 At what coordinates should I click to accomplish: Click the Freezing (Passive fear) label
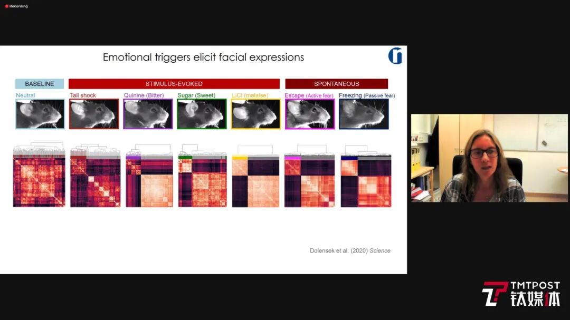tap(367, 95)
